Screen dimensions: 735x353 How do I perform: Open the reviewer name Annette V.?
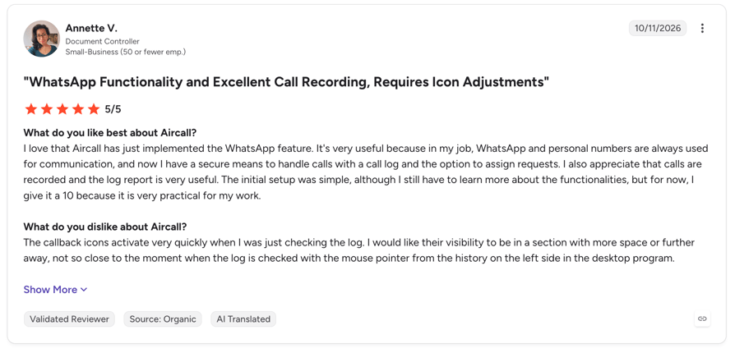tap(91, 28)
